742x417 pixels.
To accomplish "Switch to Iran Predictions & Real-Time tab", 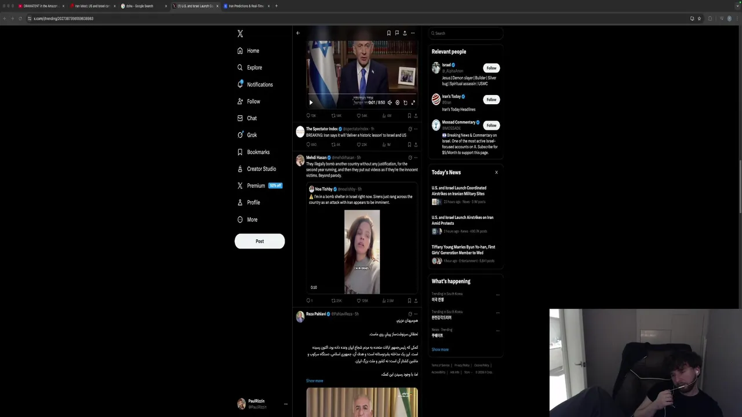I will tap(246, 6).
